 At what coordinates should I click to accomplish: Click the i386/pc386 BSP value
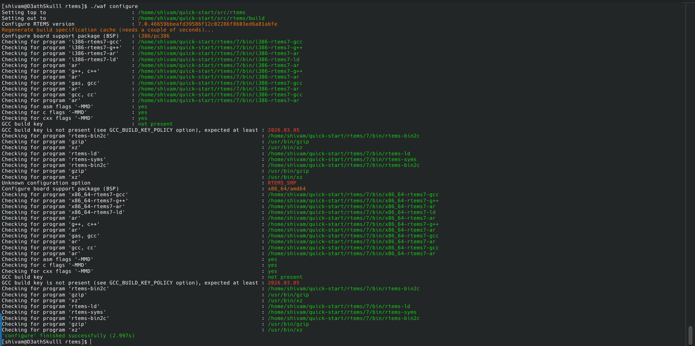click(x=153, y=36)
